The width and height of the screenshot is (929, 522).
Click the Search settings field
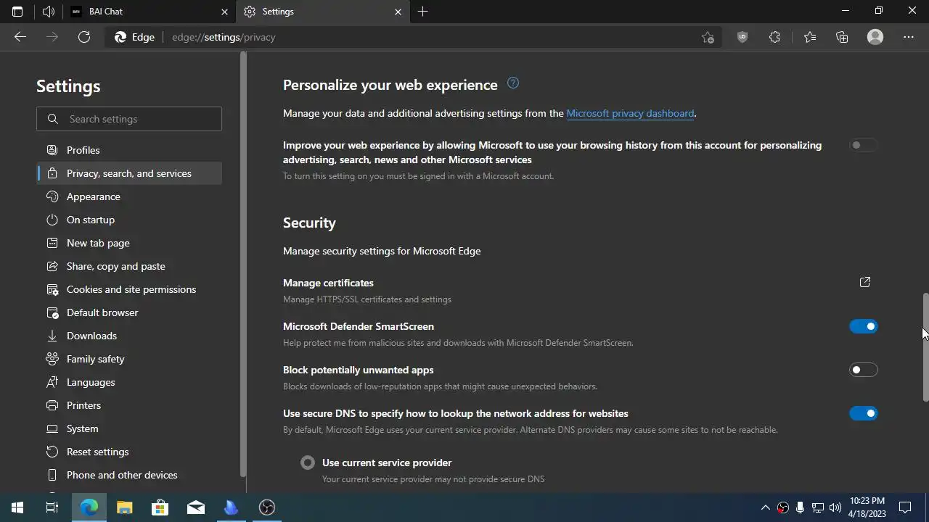coord(129,119)
